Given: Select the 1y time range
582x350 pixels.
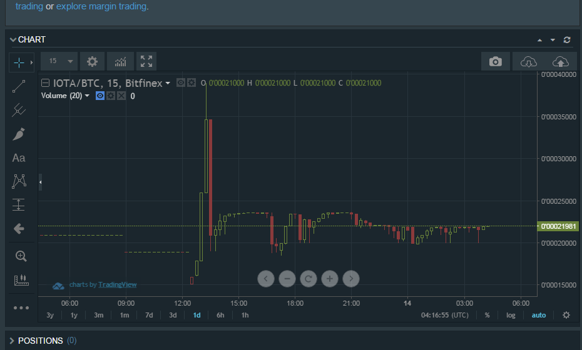Looking at the screenshot, I should [74, 315].
